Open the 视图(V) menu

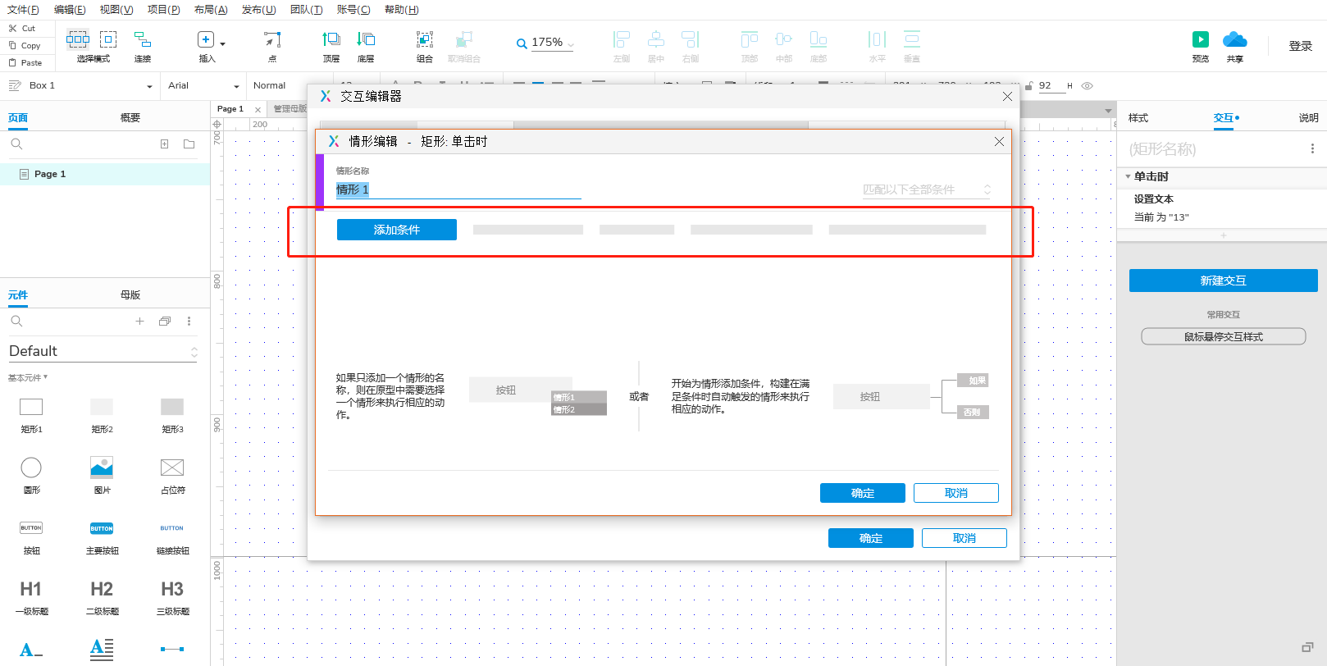pyautogui.click(x=116, y=10)
